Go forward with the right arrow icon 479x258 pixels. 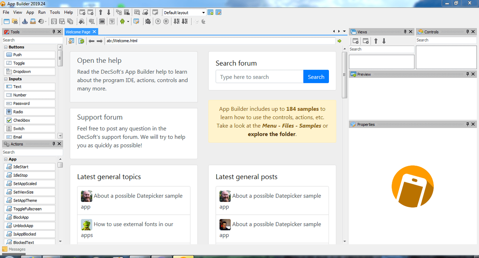[100, 41]
